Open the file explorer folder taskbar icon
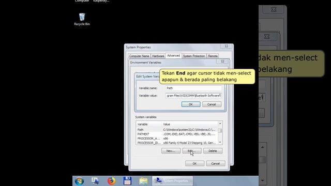Screen dimensions: 331x186 (143, 181)
